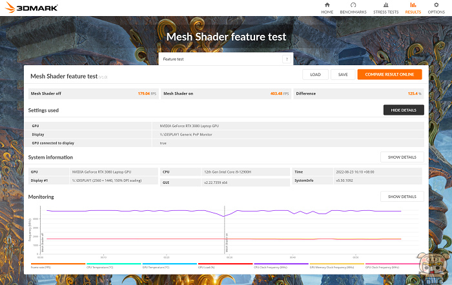This screenshot has width=452, height=285.
Task: Click the Save button
Action: (342, 74)
